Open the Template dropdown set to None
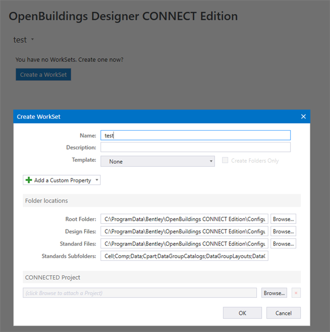 coord(158,161)
